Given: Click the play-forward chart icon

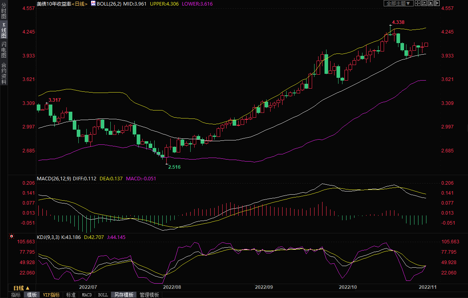Looking at the screenshot, I should tap(431, 3).
